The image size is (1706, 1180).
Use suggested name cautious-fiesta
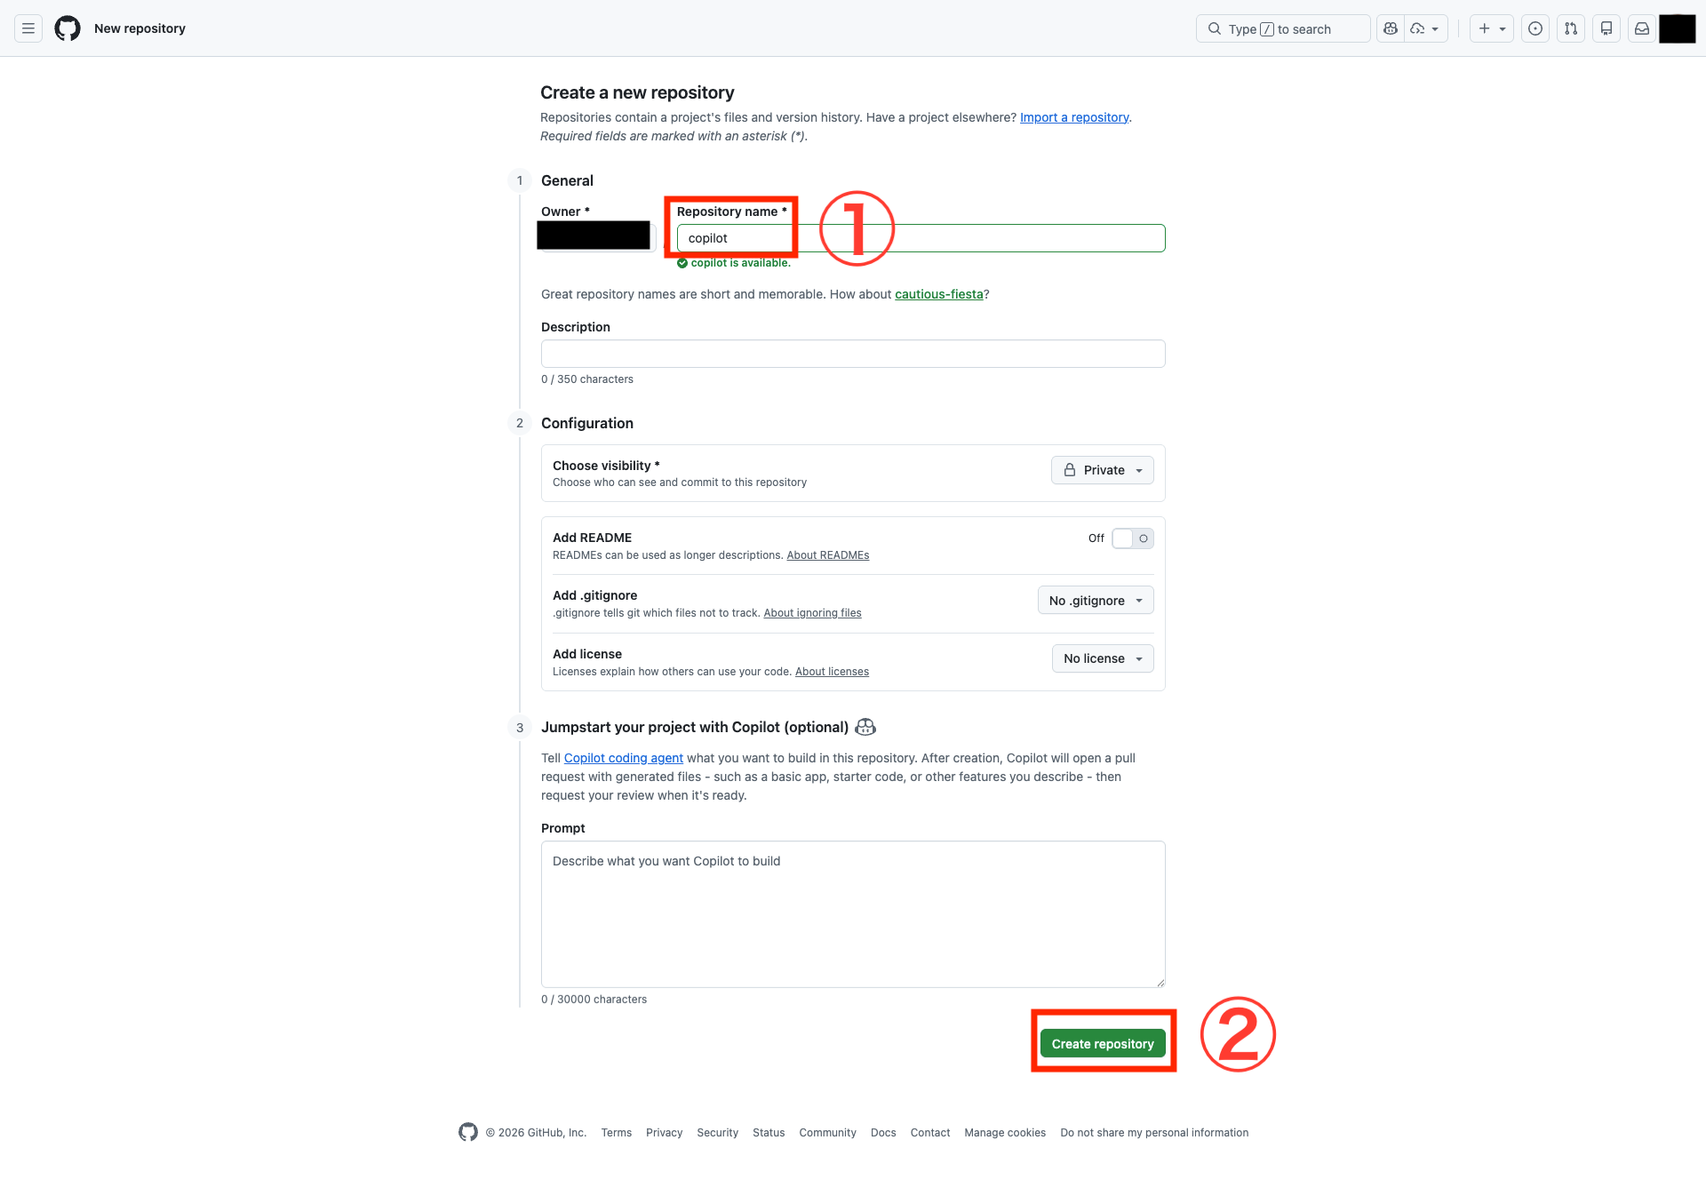click(938, 294)
